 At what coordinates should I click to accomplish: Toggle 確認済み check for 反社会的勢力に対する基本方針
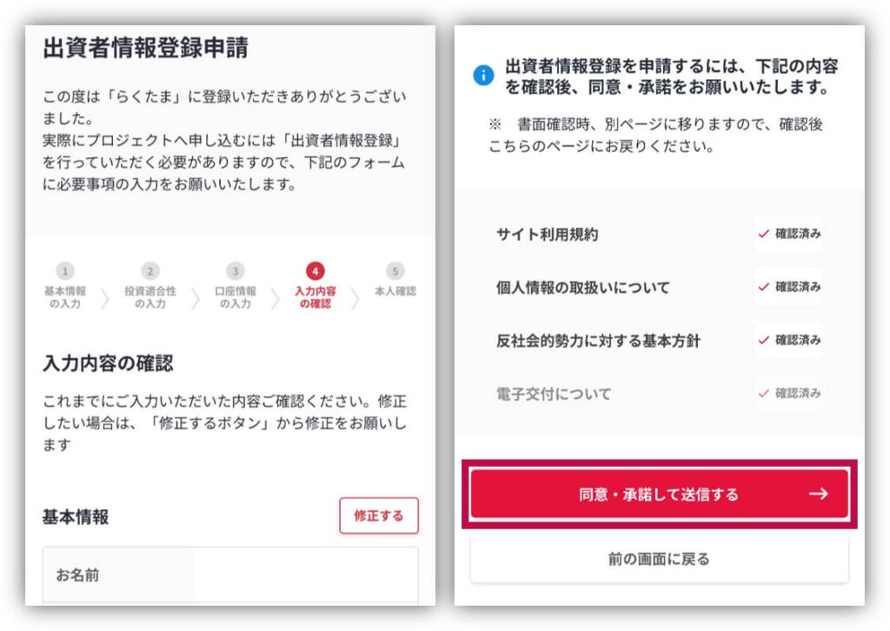pyautogui.click(x=789, y=340)
